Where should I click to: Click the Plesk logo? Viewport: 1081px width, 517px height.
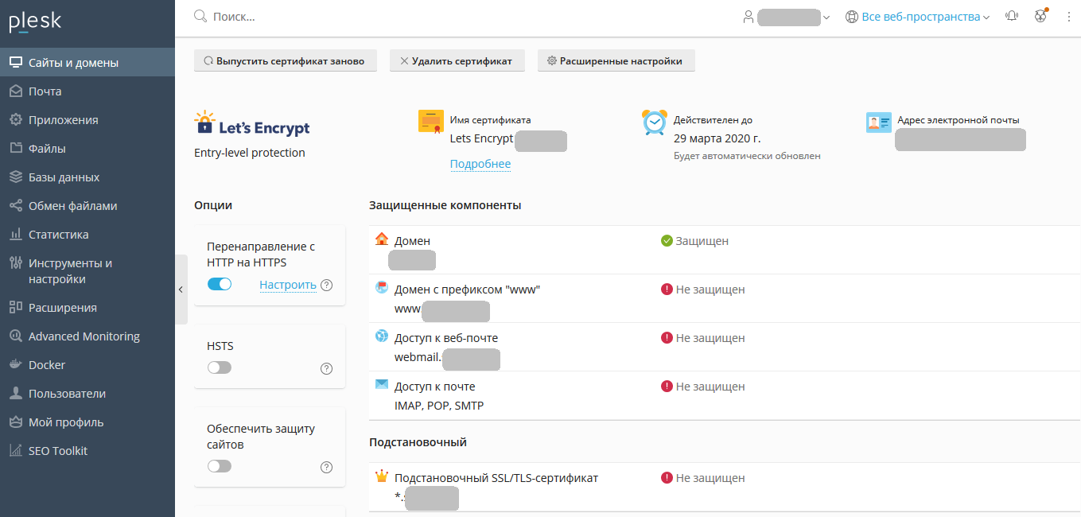tap(35, 22)
